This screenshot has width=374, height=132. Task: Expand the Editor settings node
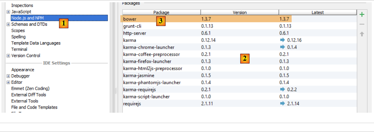tap(8, 82)
